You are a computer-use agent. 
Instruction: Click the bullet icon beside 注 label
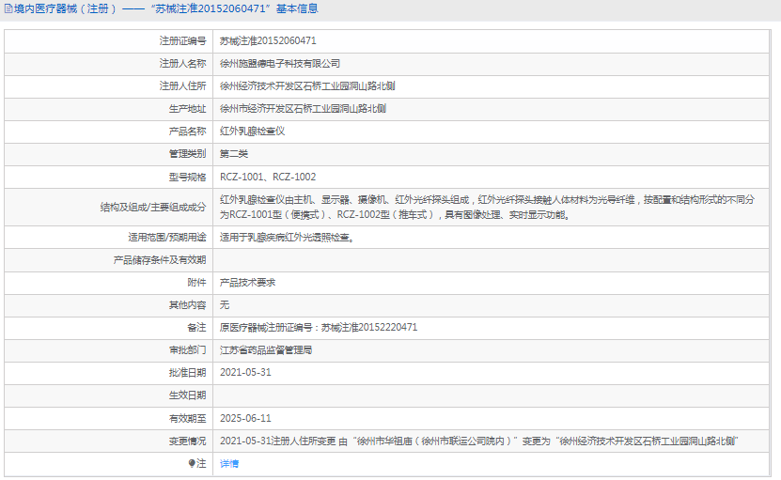(x=192, y=464)
